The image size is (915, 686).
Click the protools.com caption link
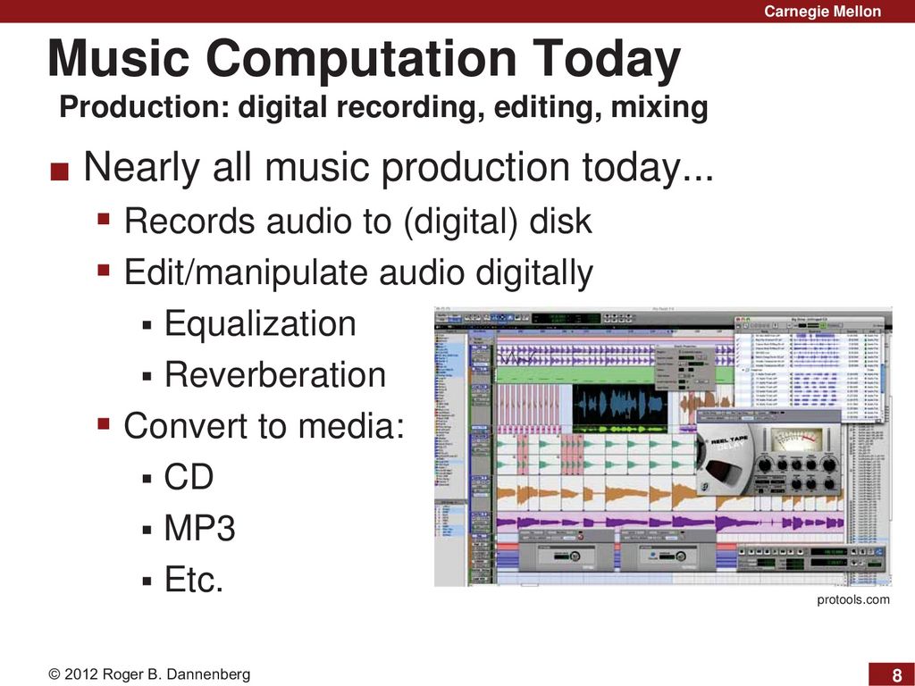coord(853,599)
